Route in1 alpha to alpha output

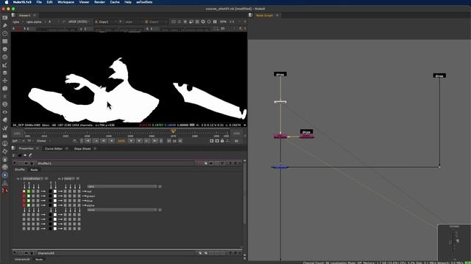point(38,205)
